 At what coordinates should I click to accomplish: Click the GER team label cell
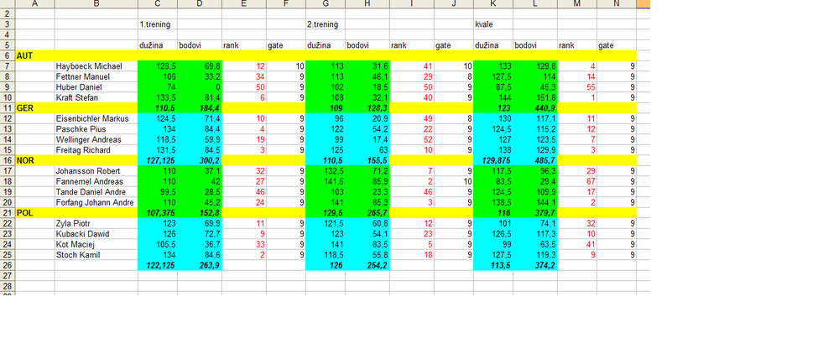point(34,107)
